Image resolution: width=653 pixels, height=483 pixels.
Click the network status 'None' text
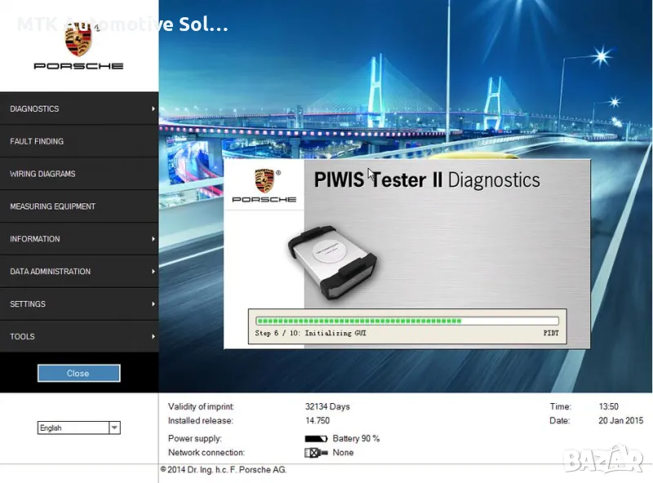[343, 453]
